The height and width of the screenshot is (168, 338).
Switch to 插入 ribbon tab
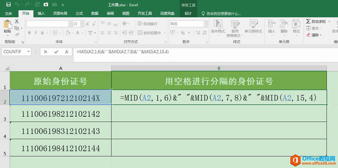coord(41,14)
